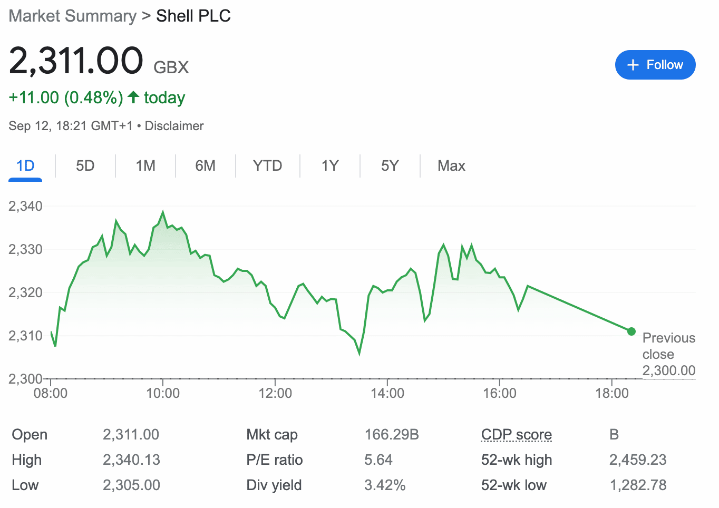View the 1Y chart range
This screenshot has width=719, height=508.
330,166
